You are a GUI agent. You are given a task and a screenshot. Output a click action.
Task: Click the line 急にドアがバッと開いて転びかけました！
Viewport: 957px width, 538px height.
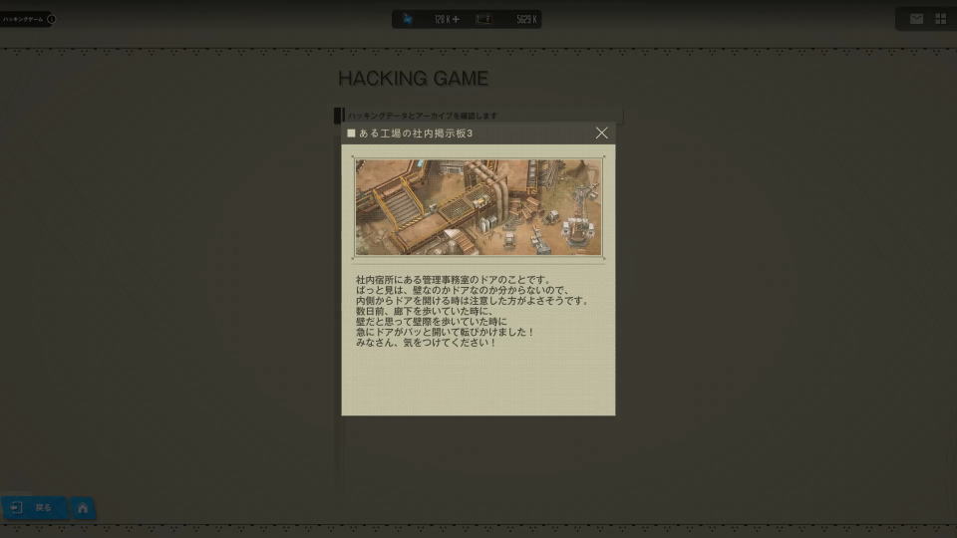[x=446, y=333]
